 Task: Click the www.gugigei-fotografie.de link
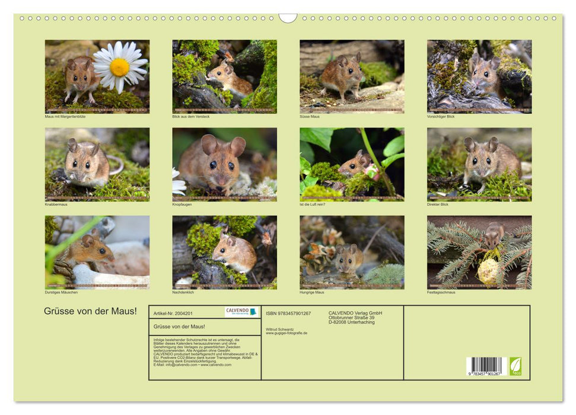point(287,333)
